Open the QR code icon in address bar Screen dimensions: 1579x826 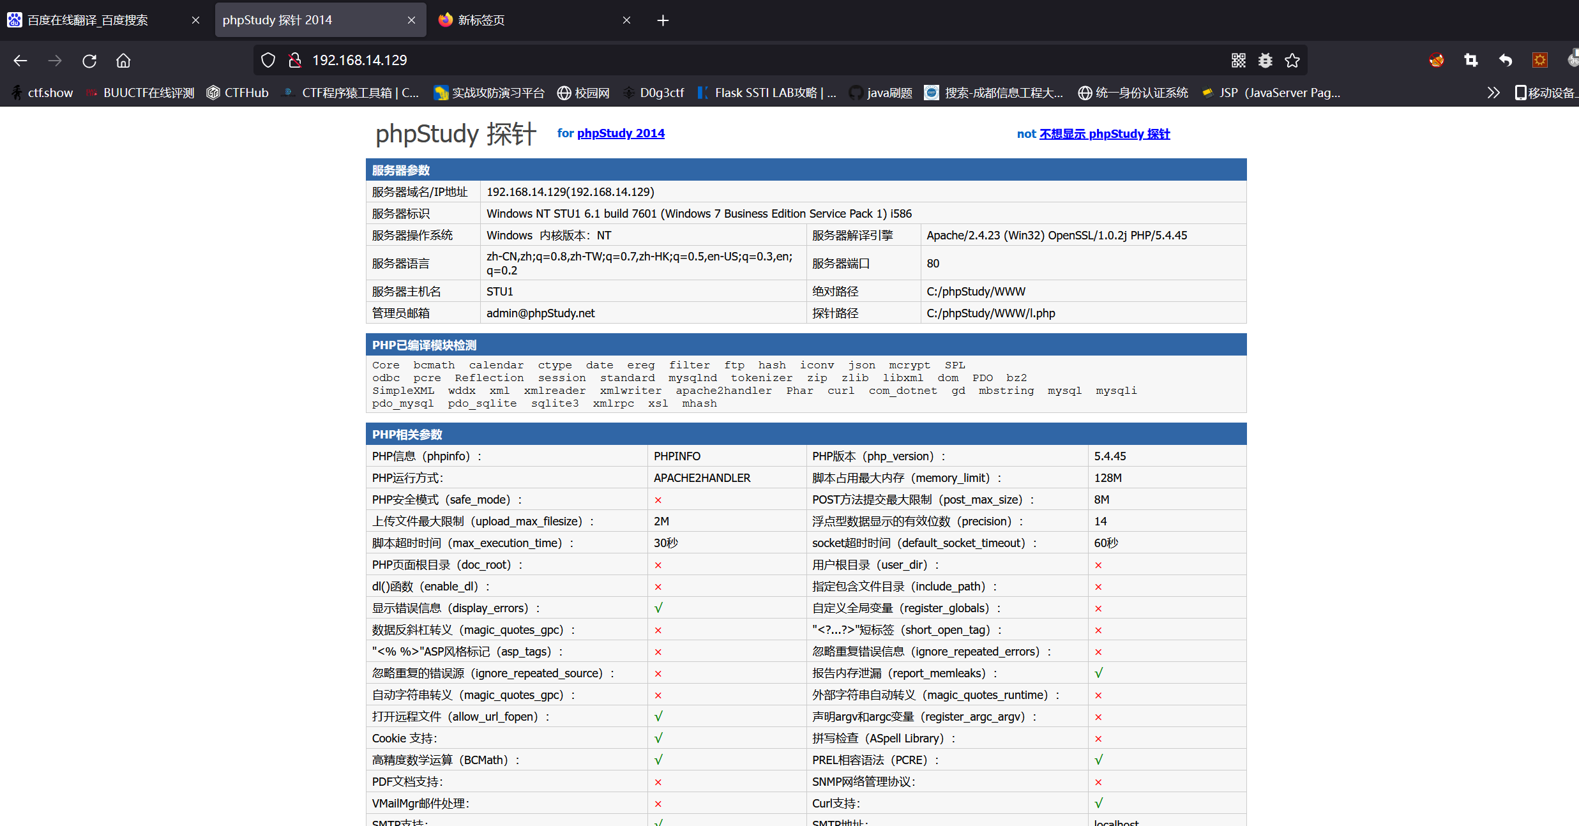(1239, 61)
